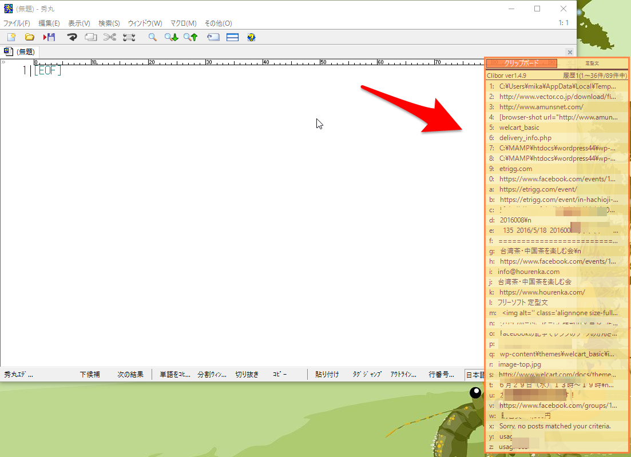Click the editor text area at the [EOF] line

(47, 71)
